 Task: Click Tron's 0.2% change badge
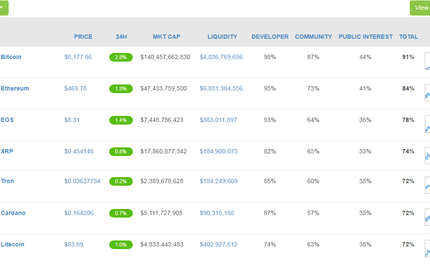pyautogui.click(x=121, y=181)
